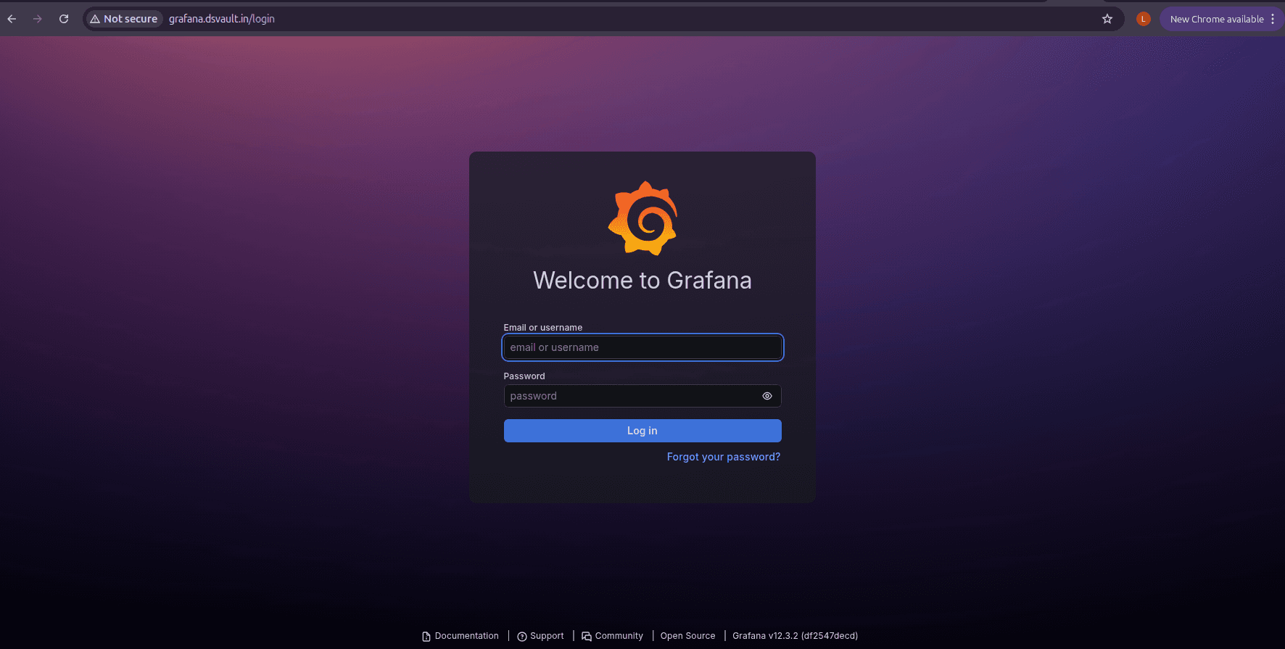Reload the Grafana login page

coord(64,19)
